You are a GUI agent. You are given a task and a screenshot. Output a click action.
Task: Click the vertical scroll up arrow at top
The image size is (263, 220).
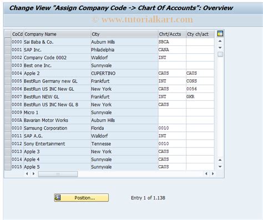click(x=220, y=41)
